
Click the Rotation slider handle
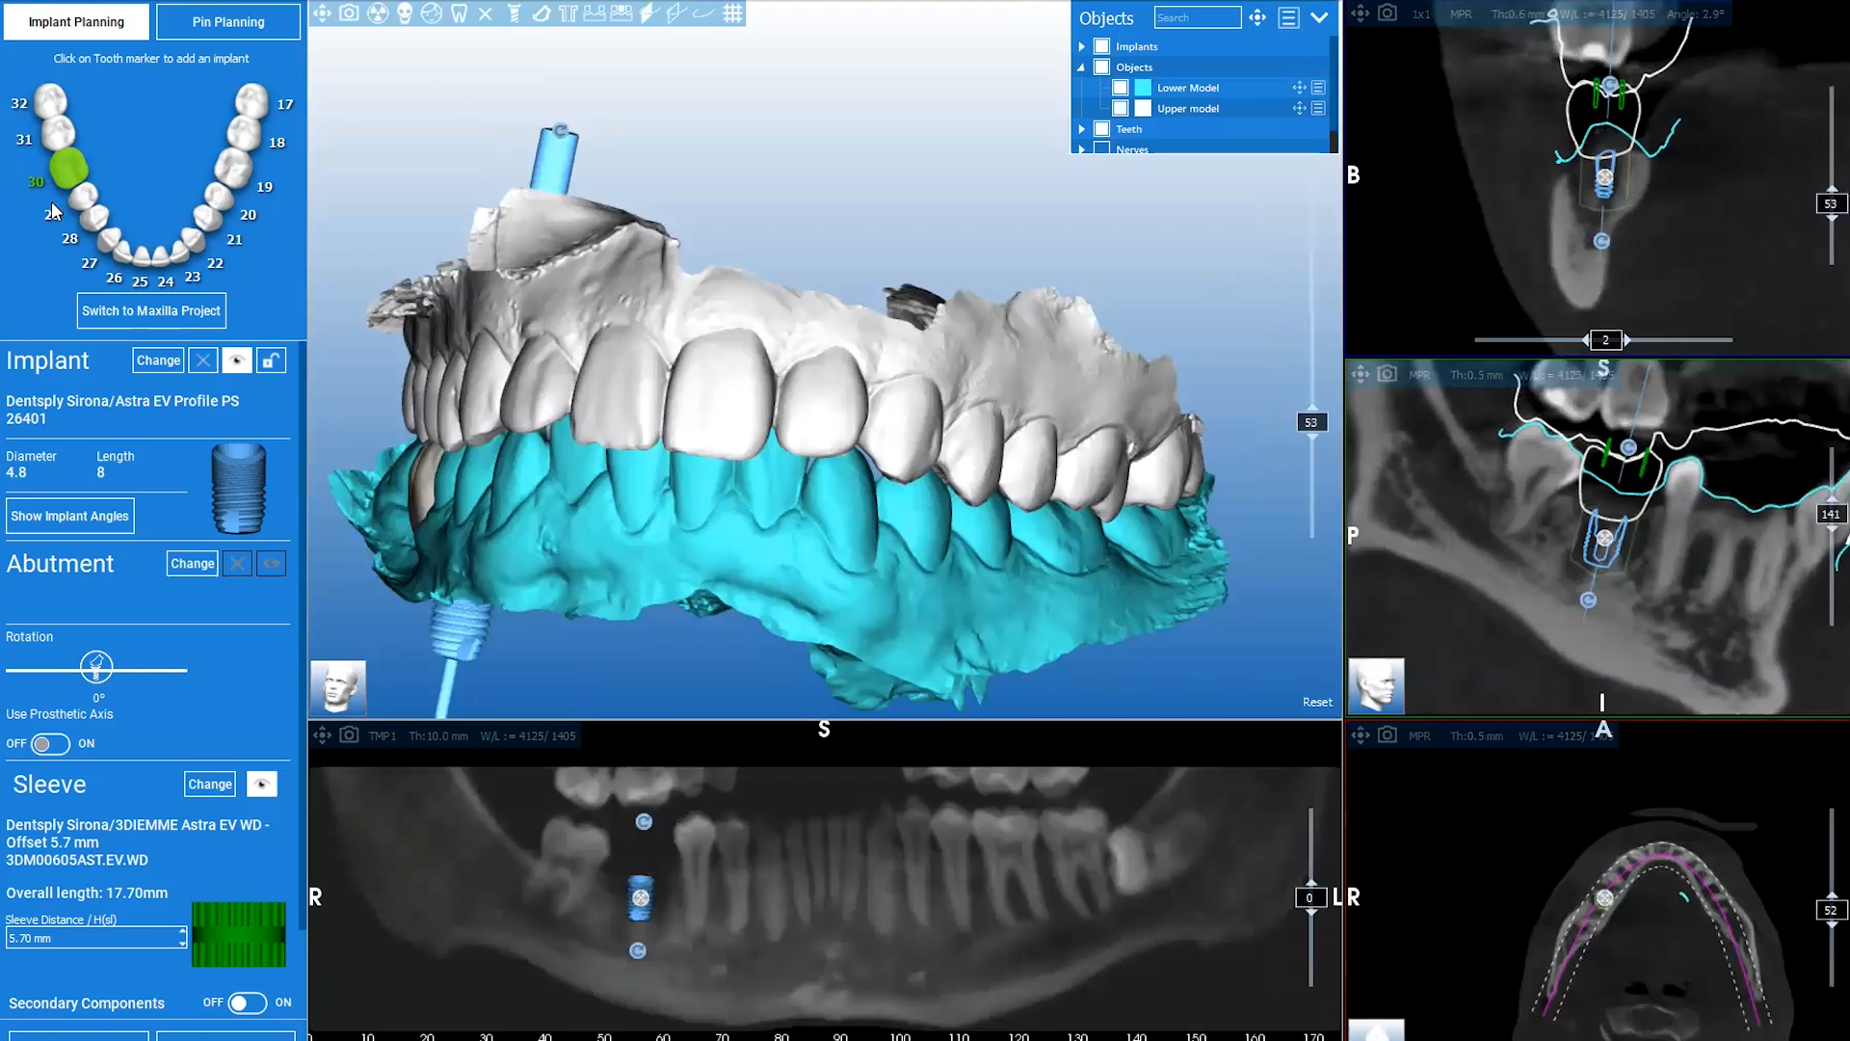tap(96, 667)
